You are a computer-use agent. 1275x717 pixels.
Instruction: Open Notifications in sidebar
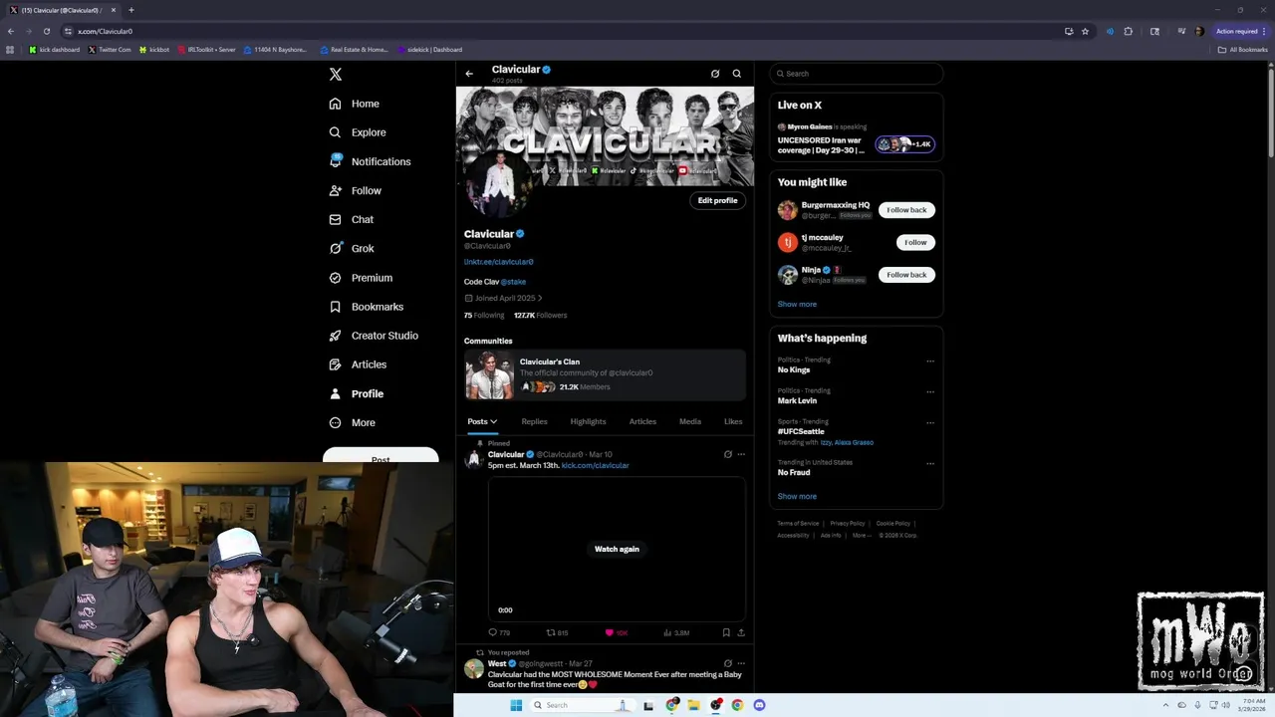370,161
